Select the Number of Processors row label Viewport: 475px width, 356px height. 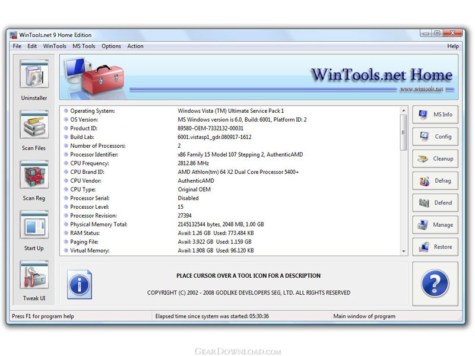[98, 146]
